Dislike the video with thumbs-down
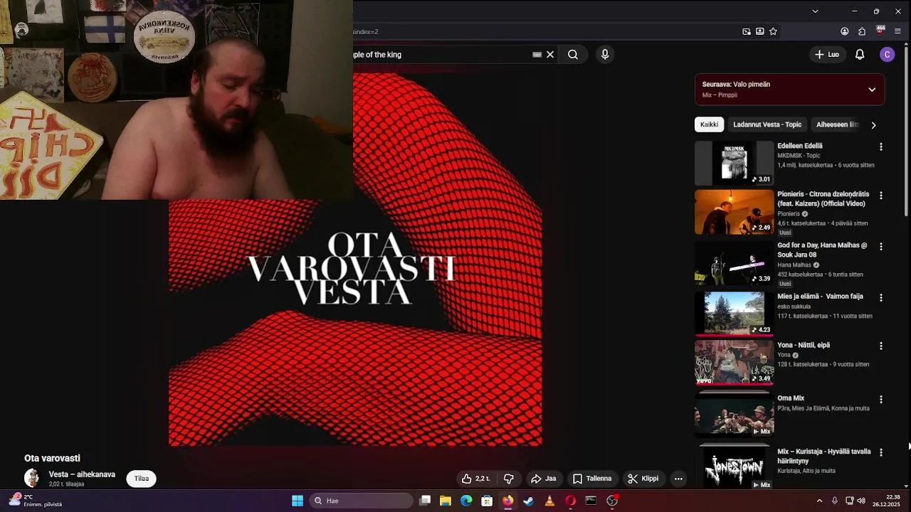The image size is (911, 512). tap(509, 479)
